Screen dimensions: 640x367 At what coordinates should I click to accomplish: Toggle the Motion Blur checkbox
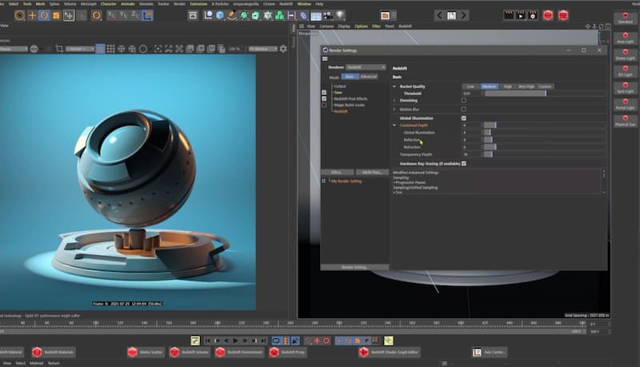464,109
